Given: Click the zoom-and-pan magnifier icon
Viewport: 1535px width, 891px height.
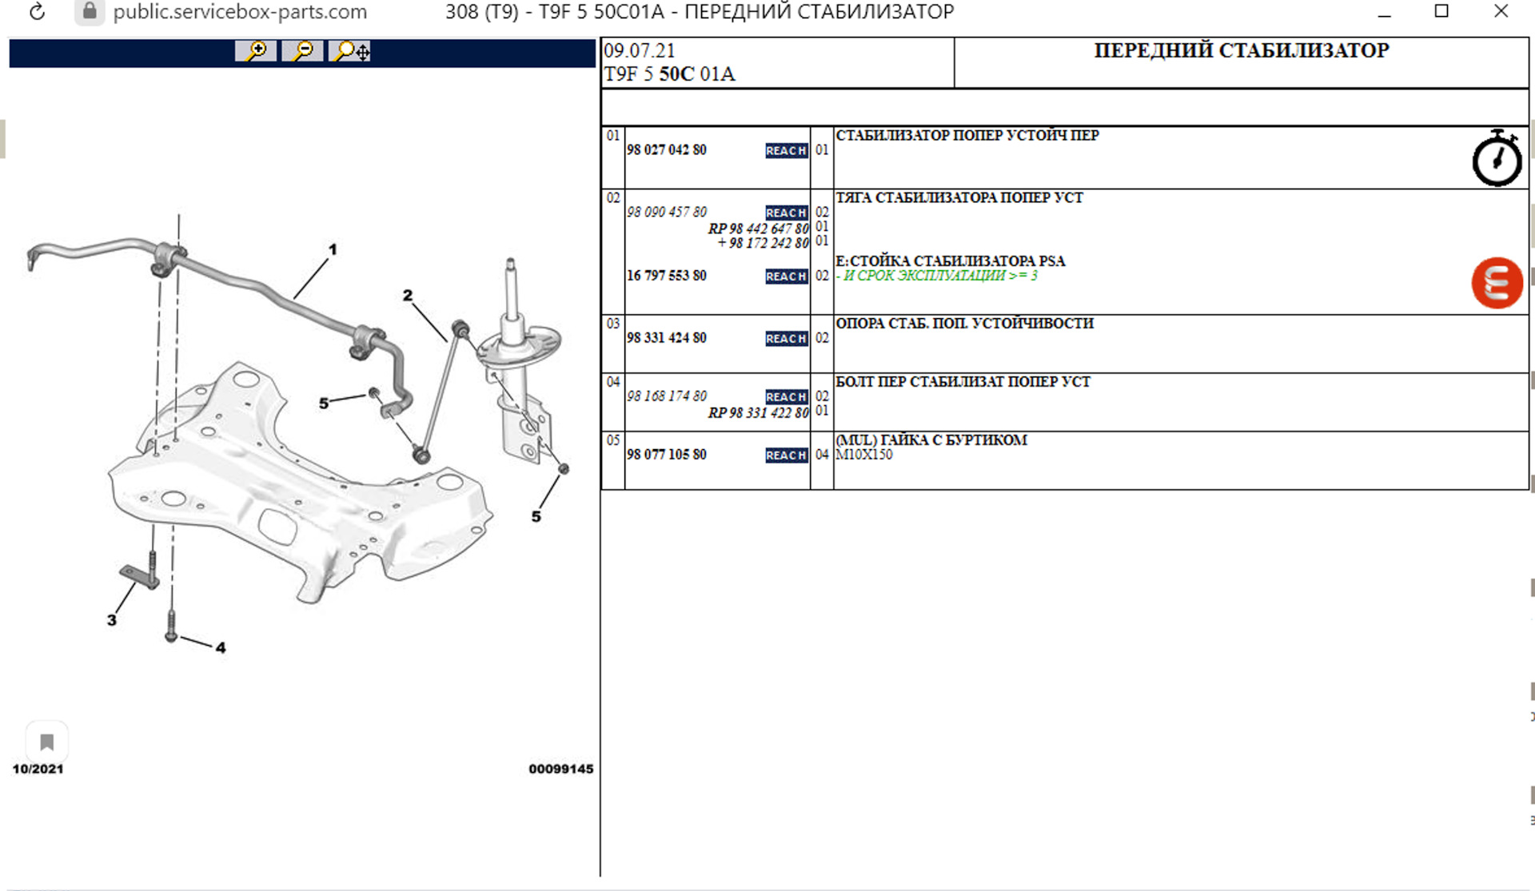Looking at the screenshot, I should (x=350, y=52).
